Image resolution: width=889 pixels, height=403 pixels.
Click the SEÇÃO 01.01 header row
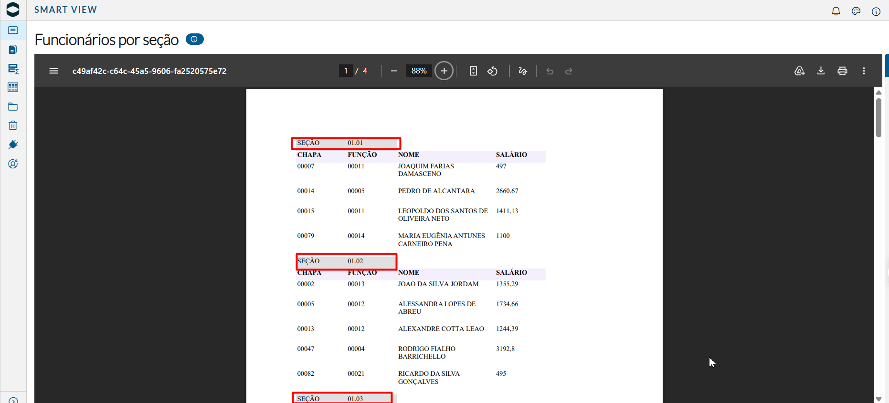(346, 143)
